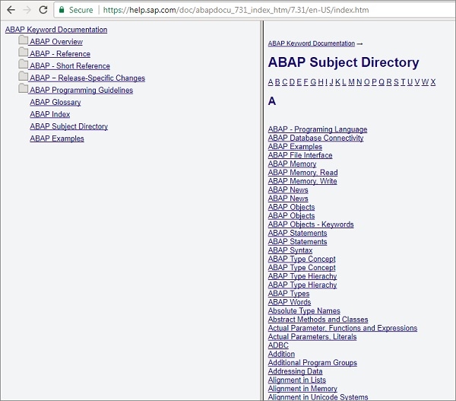This screenshot has width=456, height=401.
Task: Jump to letter A in the alphabet index
Action: tap(271, 82)
